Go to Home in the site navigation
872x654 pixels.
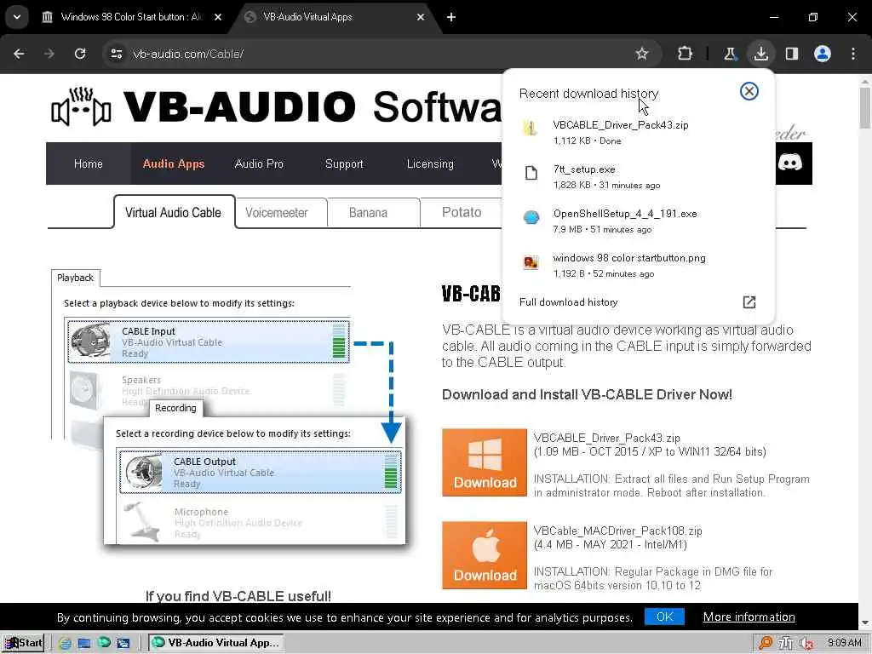(x=89, y=164)
